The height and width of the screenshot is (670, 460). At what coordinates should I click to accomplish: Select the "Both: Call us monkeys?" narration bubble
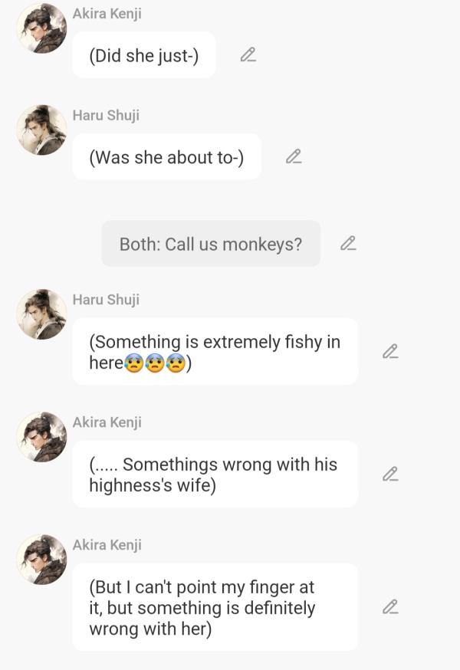point(211,244)
